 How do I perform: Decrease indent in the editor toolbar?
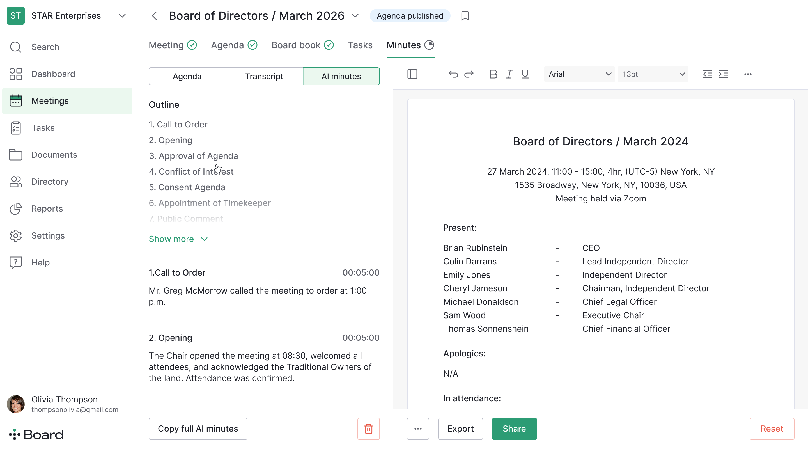click(707, 74)
